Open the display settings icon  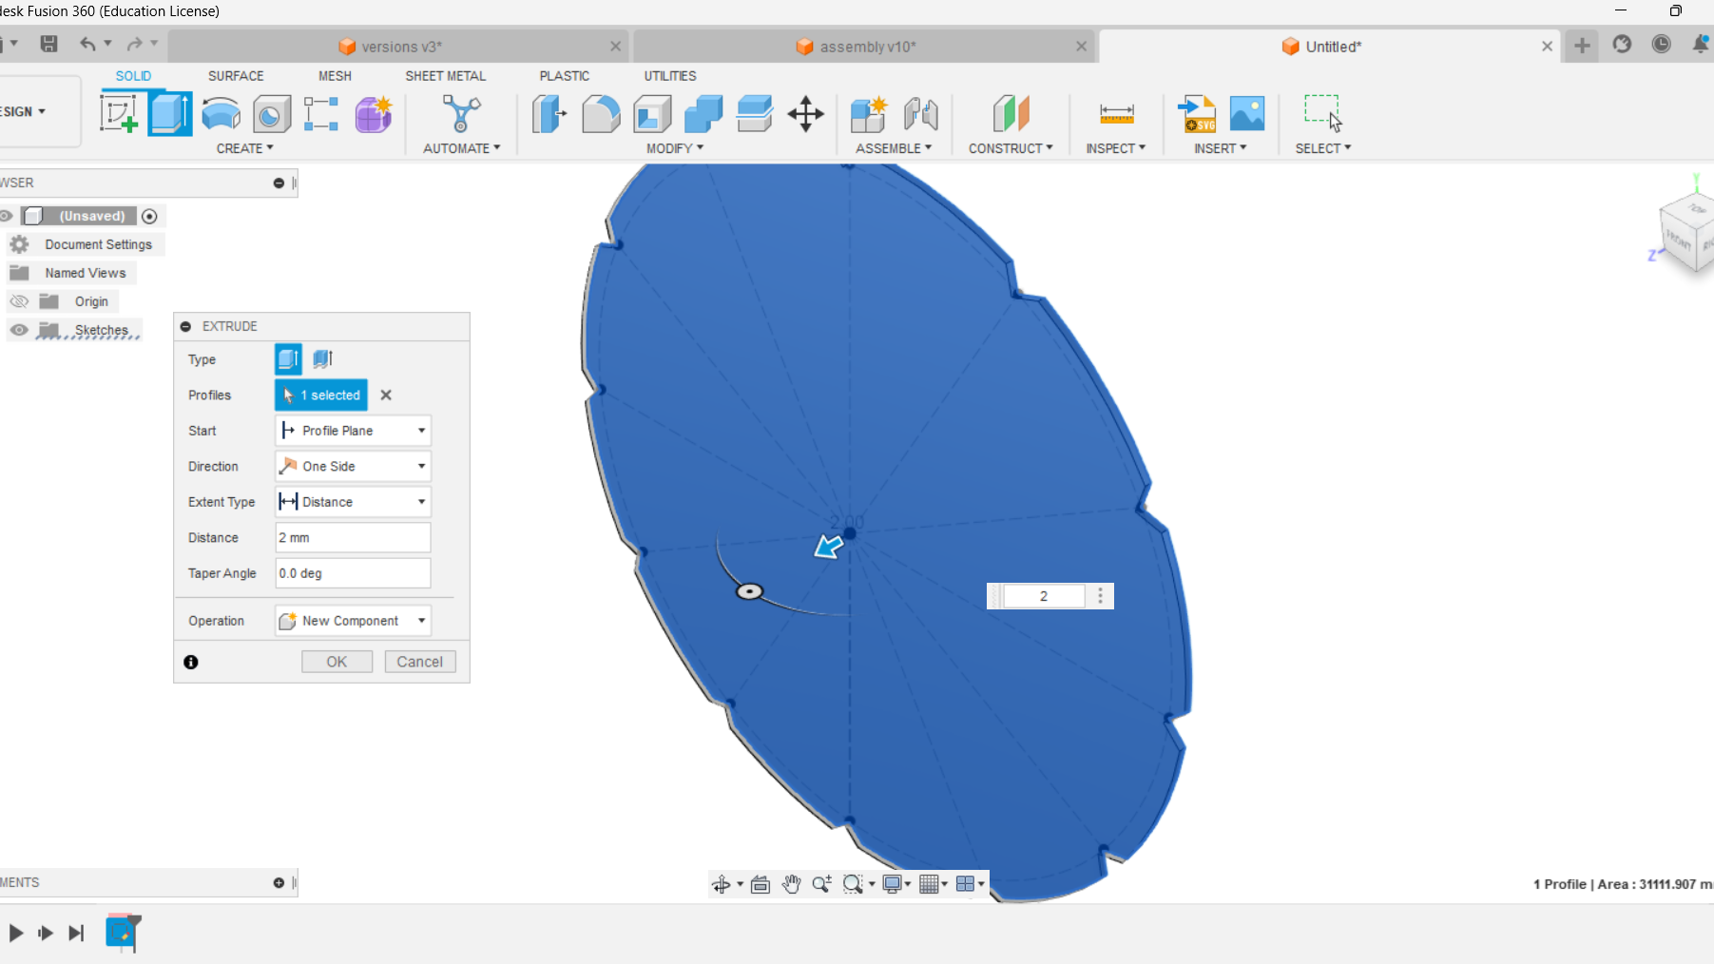(892, 883)
